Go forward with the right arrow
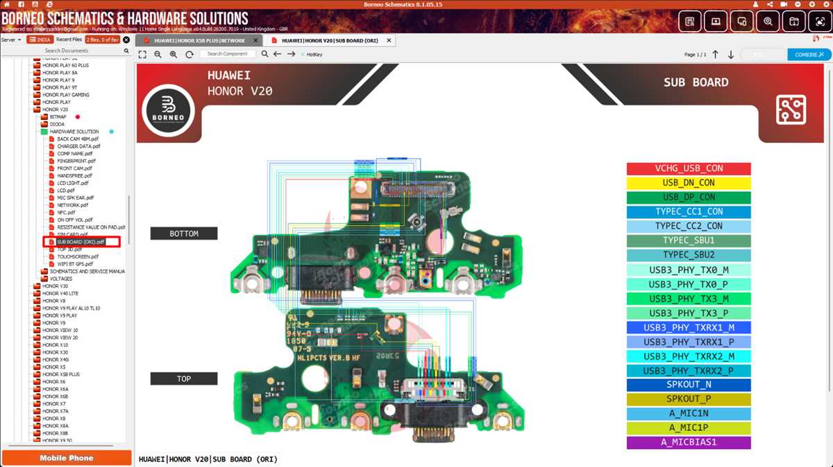 tap(292, 54)
